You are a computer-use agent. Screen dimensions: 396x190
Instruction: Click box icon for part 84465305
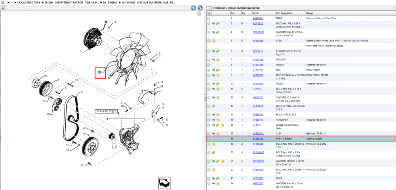(x=213, y=170)
